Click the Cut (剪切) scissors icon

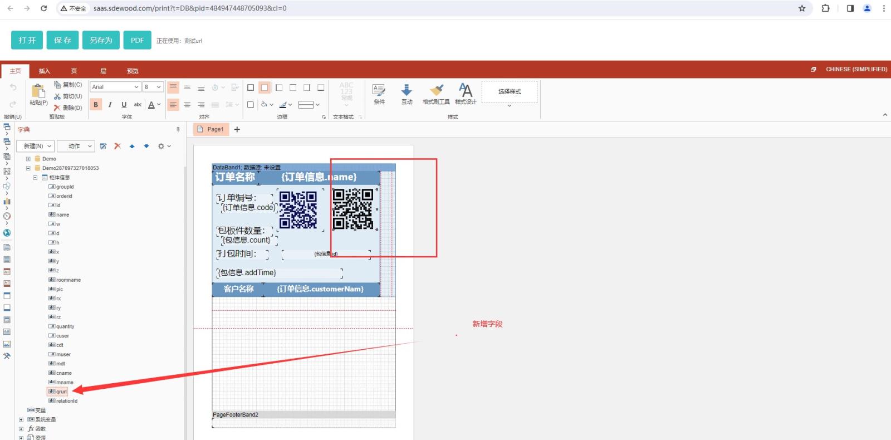pos(57,96)
